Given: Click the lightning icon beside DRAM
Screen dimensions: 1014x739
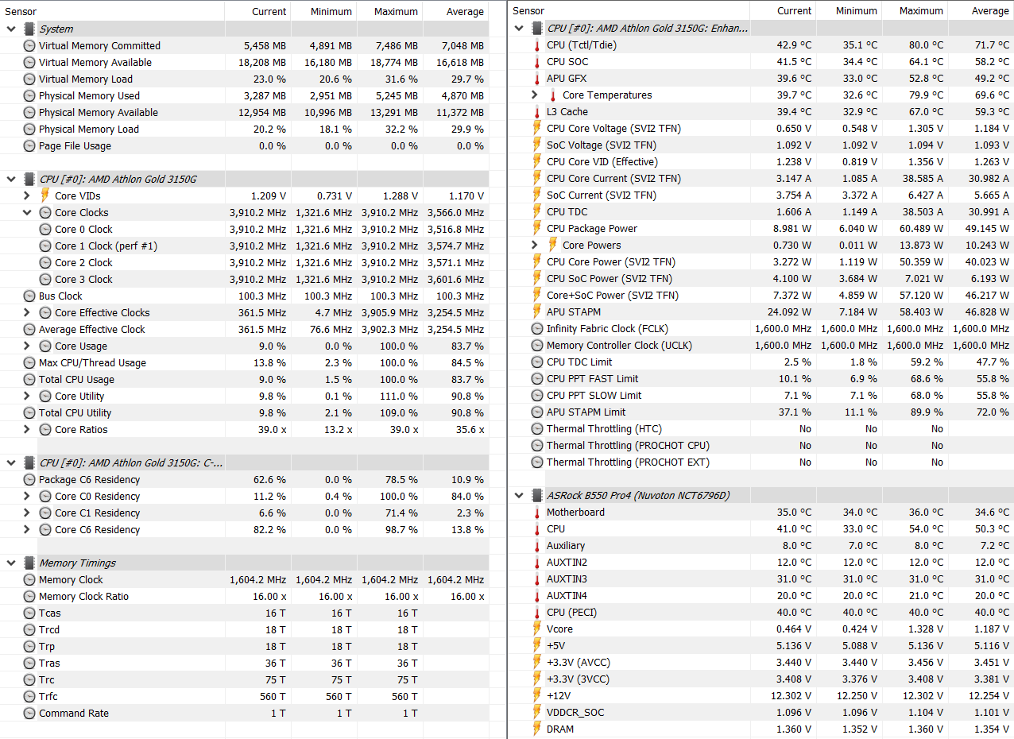Looking at the screenshot, I should pyautogui.click(x=537, y=729).
